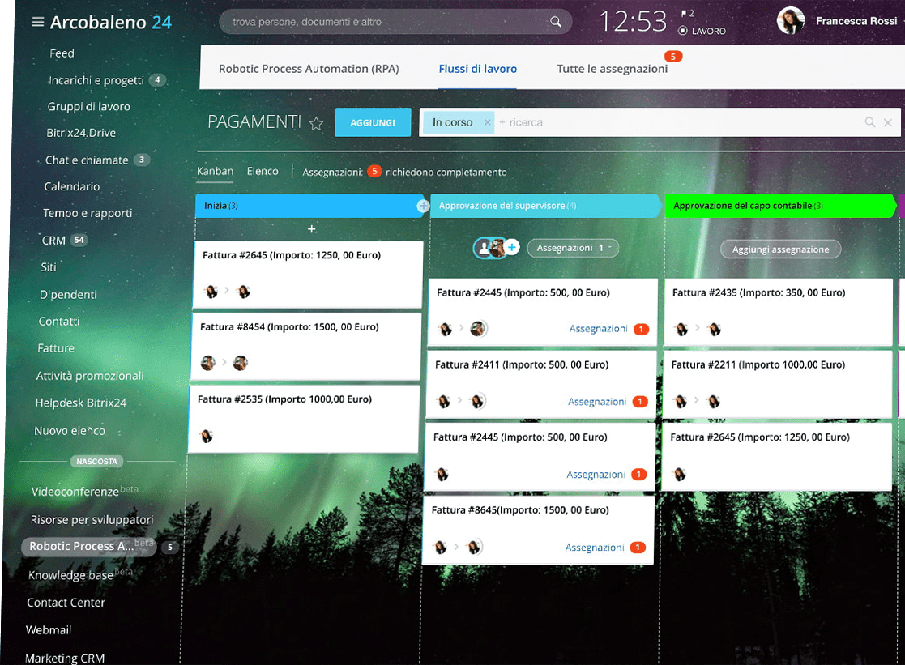
Task: Click the AGGIUNGI button
Action: (x=373, y=122)
